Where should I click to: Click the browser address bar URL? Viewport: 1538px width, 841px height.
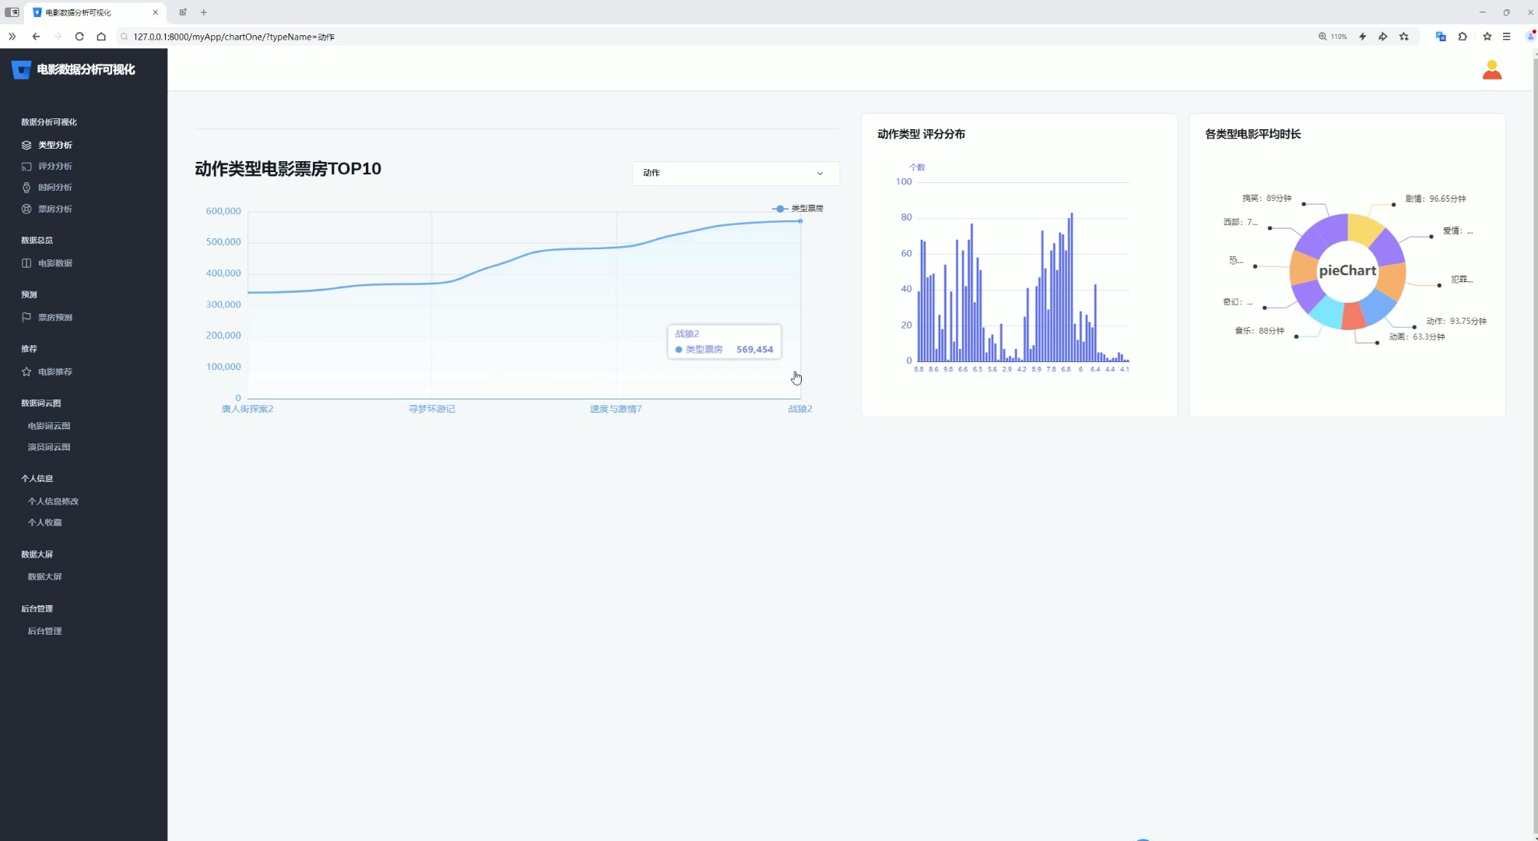234,37
